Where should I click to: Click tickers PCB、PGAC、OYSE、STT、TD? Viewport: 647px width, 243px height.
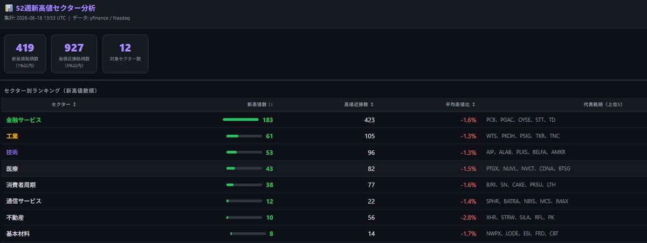520,120
